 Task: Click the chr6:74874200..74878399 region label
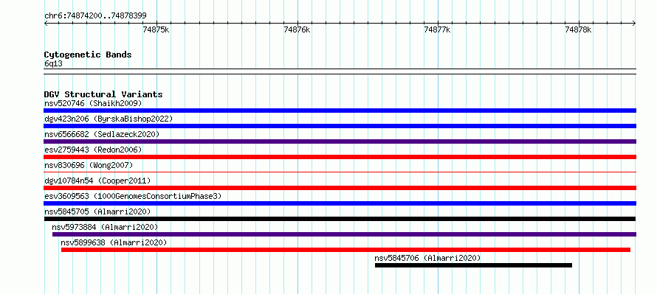tap(95, 15)
